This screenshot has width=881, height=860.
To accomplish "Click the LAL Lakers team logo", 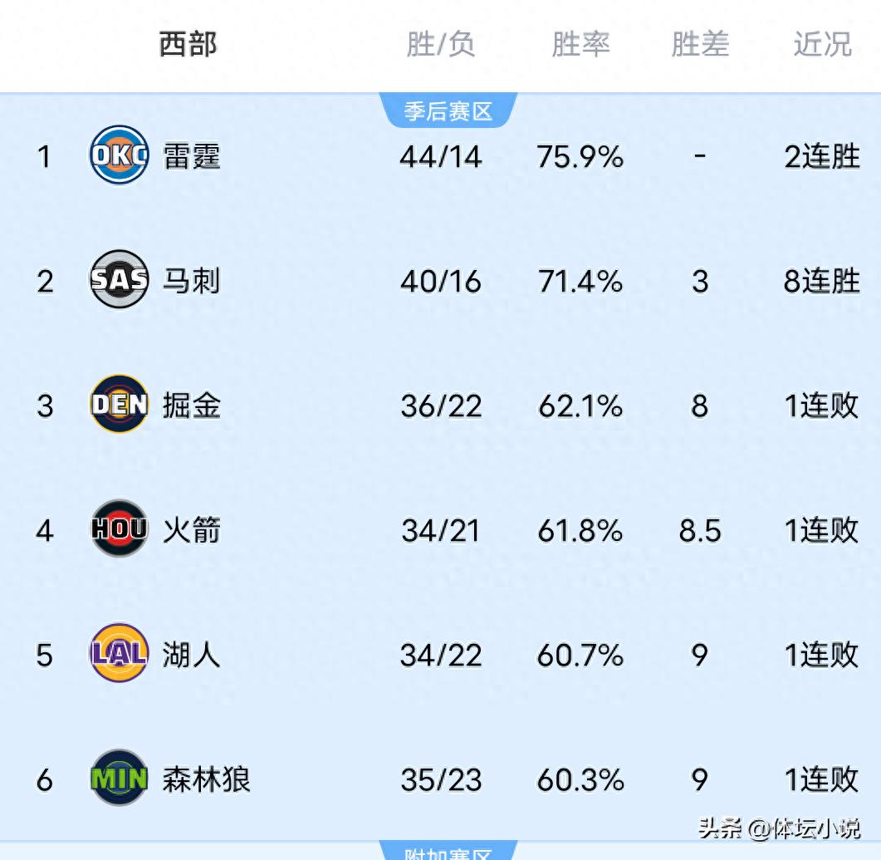I will coord(117,655).
